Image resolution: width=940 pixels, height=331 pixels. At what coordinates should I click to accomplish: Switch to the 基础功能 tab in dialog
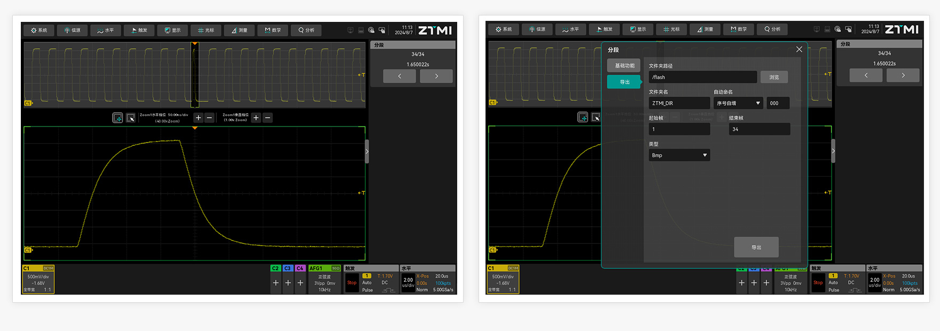(624, 66)
